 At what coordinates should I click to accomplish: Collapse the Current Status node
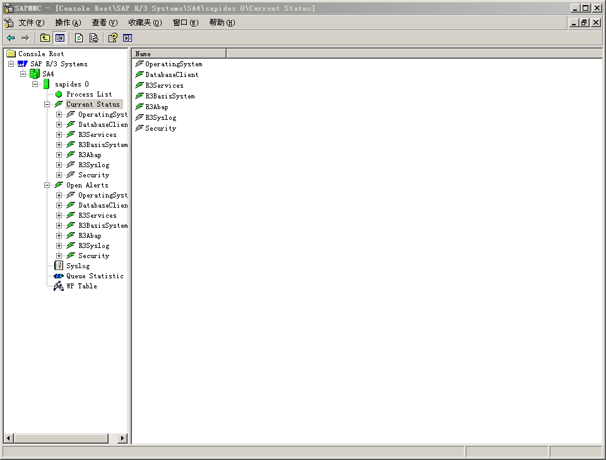47,104
